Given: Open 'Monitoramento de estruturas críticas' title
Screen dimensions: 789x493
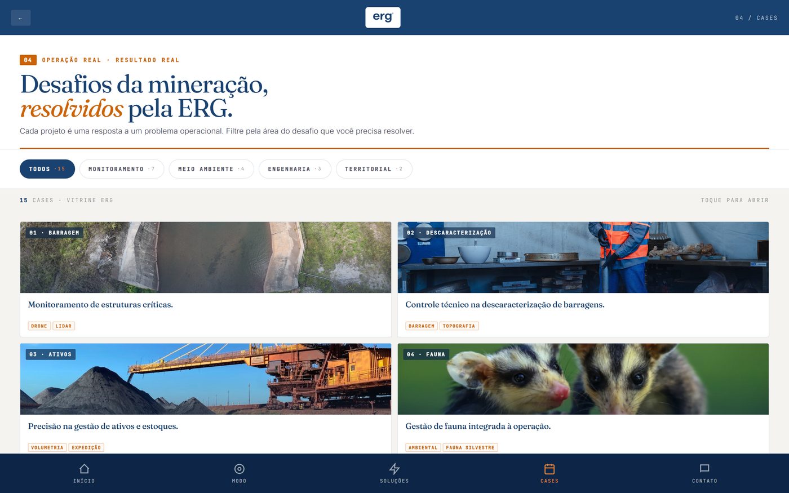Looking at the screenshot, I should (x=100, y=305).
